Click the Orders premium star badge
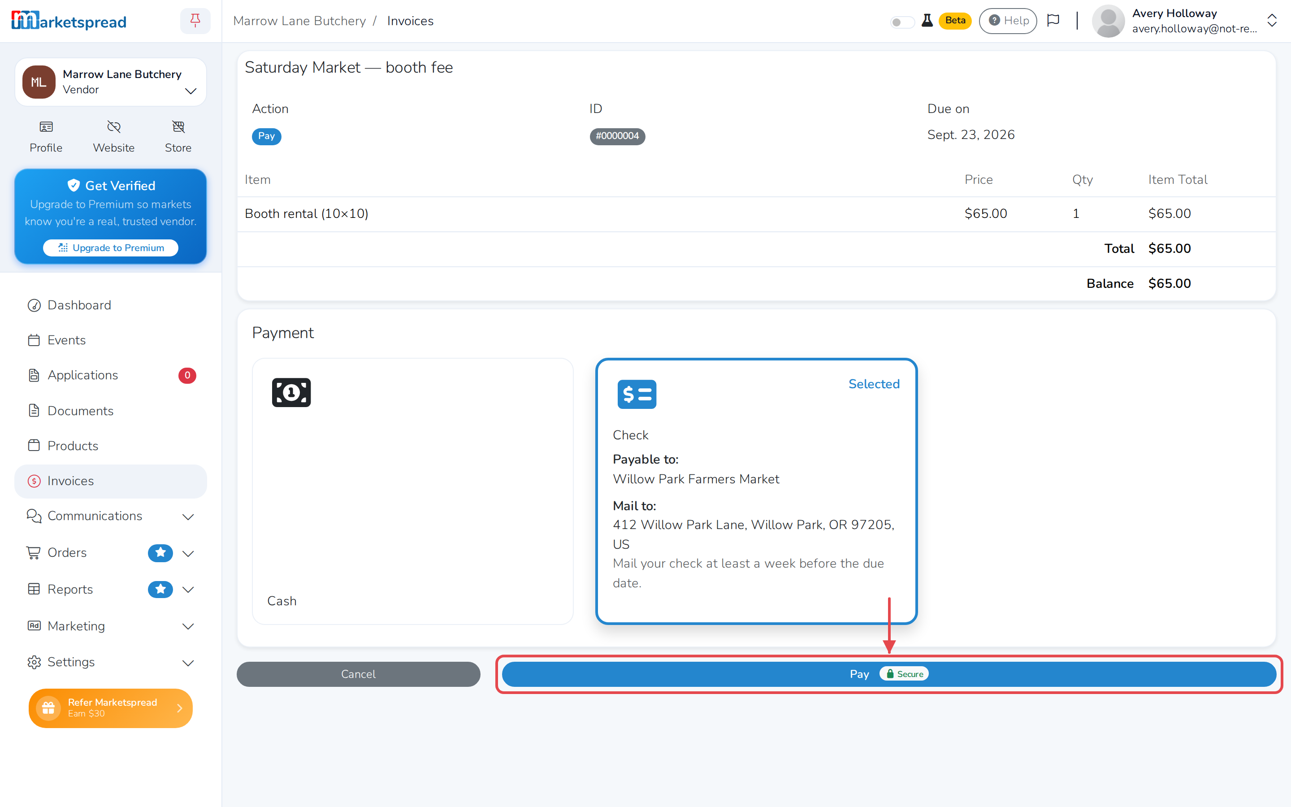 pos(160,552)
